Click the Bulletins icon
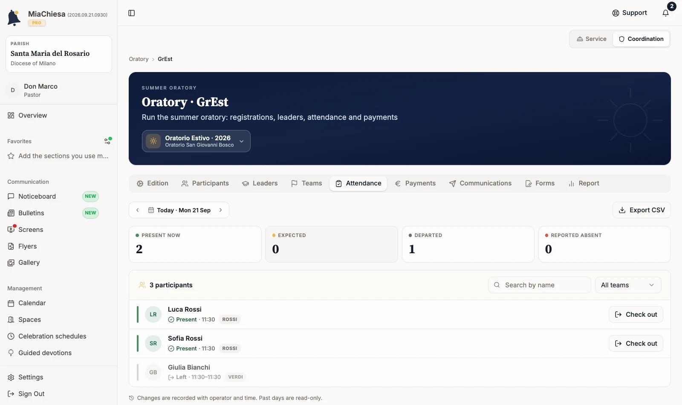682x405 pixels. [x=11, y=213]
